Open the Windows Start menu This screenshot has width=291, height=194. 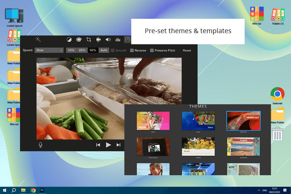[x=5, y=190]
